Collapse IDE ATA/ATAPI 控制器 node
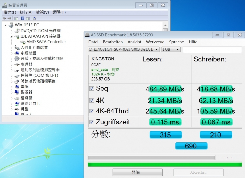The height and width of the screenshot is (178, 245). pyautogui.click(x=12, y=36)
